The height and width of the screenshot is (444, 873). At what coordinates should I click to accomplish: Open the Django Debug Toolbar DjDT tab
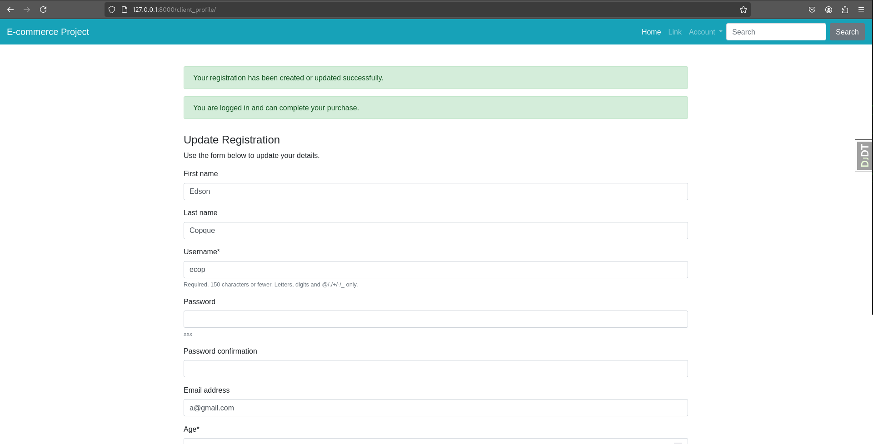[x=864, y=156]
